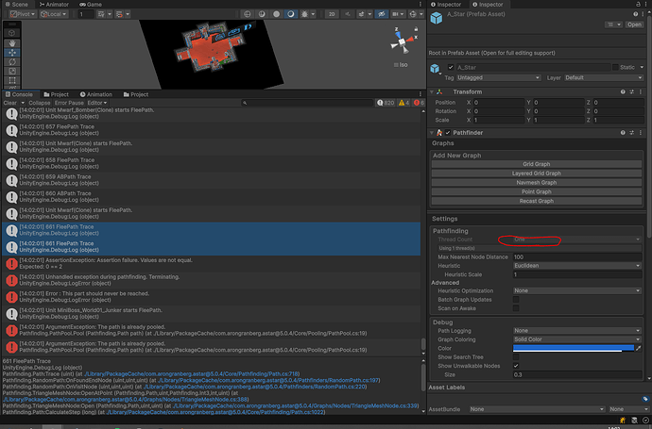Click the shaded sphere draw mode icon

276,14
